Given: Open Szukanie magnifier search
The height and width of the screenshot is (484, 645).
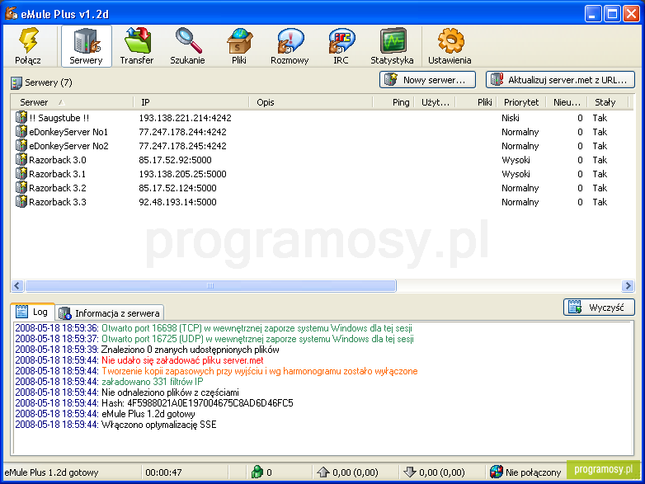Looking at the screenshot, I should pos(187,46).
